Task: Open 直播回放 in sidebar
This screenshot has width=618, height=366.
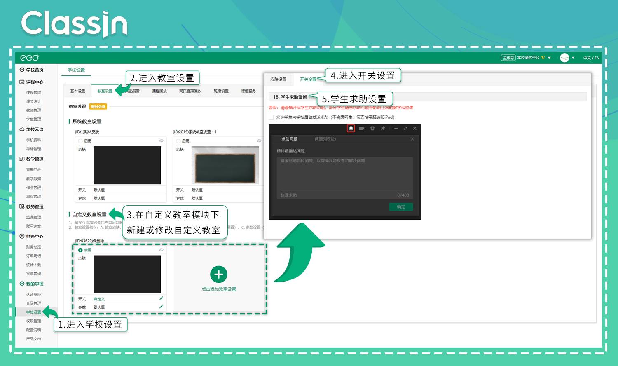Action: [x=33, y=170]
